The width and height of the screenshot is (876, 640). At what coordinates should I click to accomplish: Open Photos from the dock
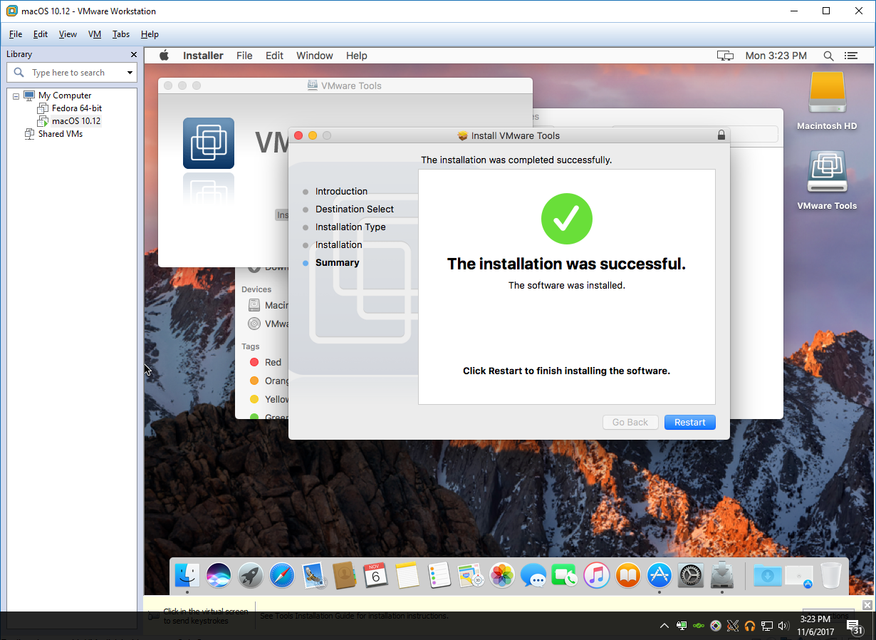click(x=502, y=574)
